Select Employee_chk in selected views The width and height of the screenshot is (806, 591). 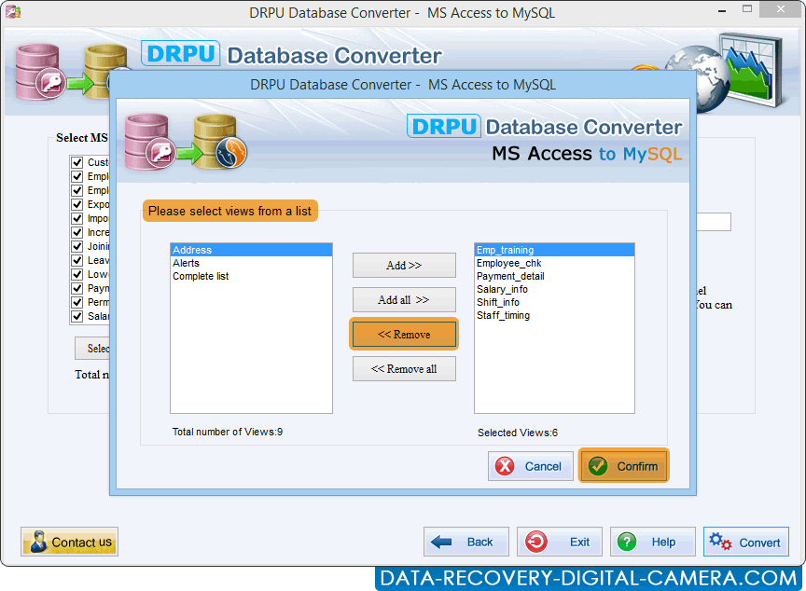tap(555, 263)
